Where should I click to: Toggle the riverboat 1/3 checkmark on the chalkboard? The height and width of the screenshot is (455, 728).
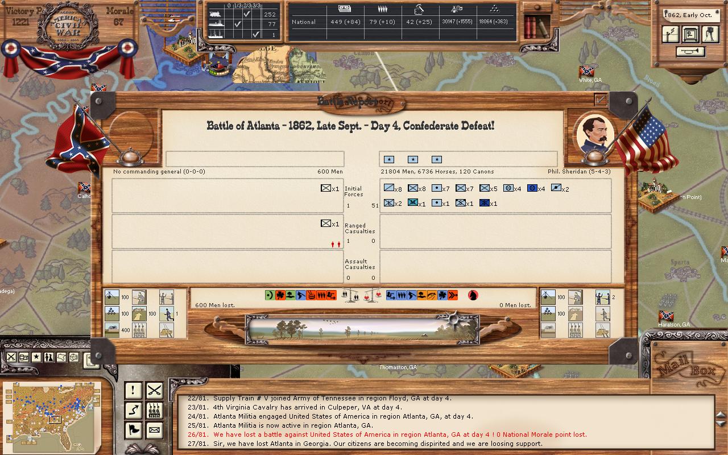point(237,24)
